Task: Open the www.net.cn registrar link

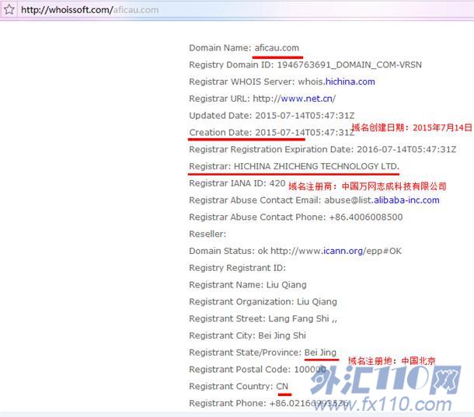Action: coord(307,99)
